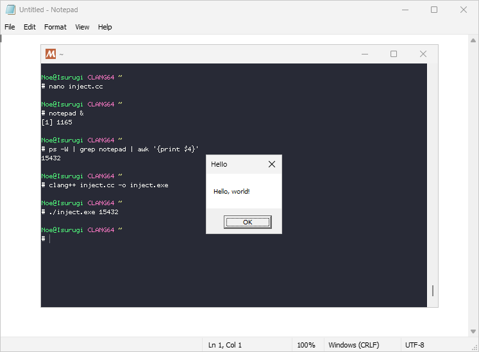Click Notepad scrollbar up arrow

(x=473, y=40)
